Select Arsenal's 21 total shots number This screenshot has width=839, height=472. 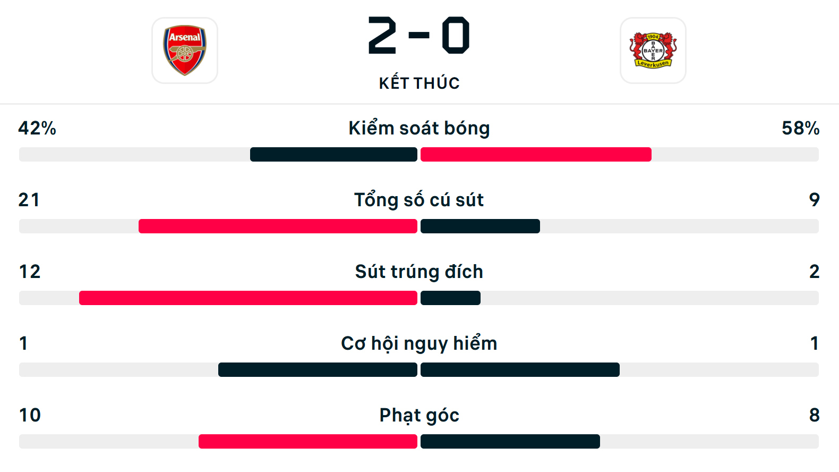pyautogui.click(x=29, y=200)
